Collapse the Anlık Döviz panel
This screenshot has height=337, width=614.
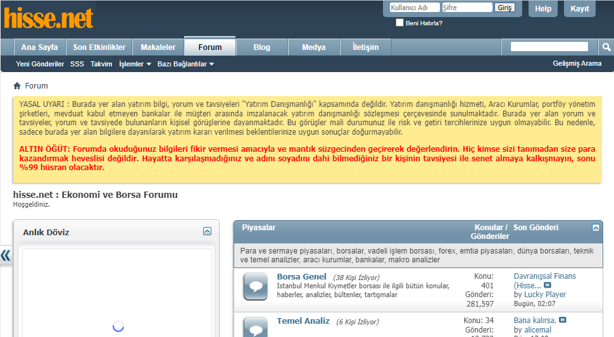click(207, 231)
